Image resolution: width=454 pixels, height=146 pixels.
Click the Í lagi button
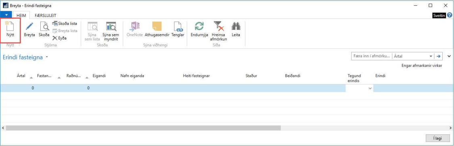click(x=437, y=138)
